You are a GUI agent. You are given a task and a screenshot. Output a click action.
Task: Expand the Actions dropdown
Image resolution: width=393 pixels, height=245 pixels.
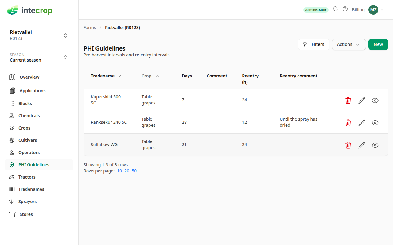tap(349, 44)
